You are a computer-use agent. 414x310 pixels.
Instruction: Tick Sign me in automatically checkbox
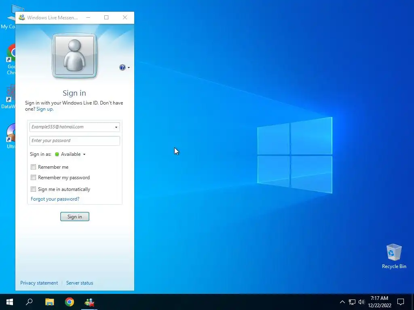pos(33,189)
